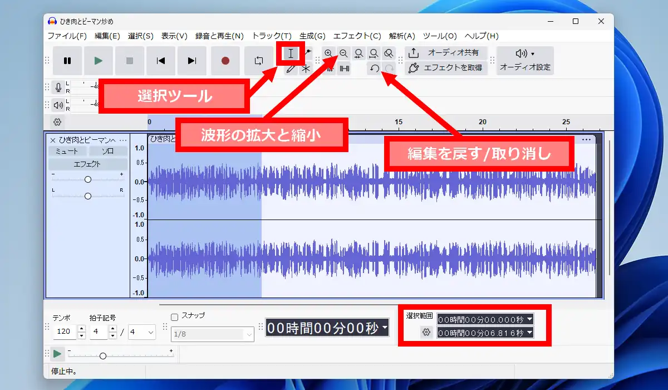Open the オーディオ設定 dropdown
The image size is (668, 390).
pyautogui.click(x=524, y=60)
